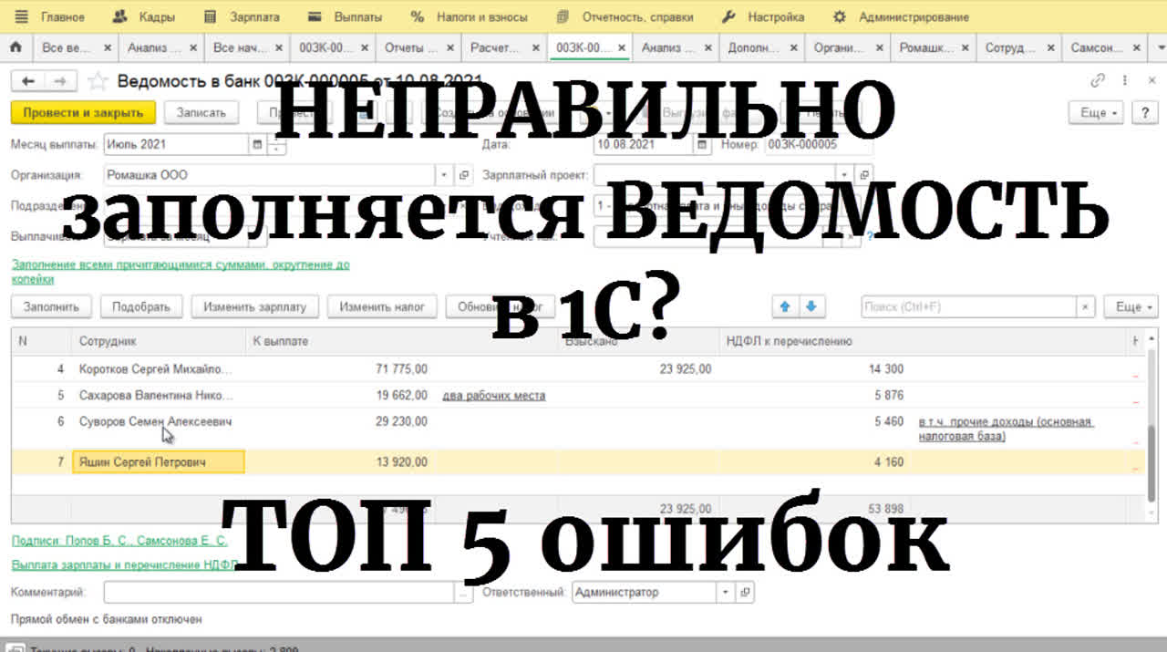Move table row down with blue arrow
The width and height of the screenshot is (1167, 652).
coord(811,307)
